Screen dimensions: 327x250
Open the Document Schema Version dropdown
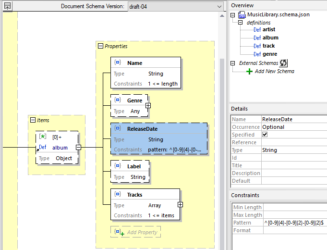coord(219,6)
